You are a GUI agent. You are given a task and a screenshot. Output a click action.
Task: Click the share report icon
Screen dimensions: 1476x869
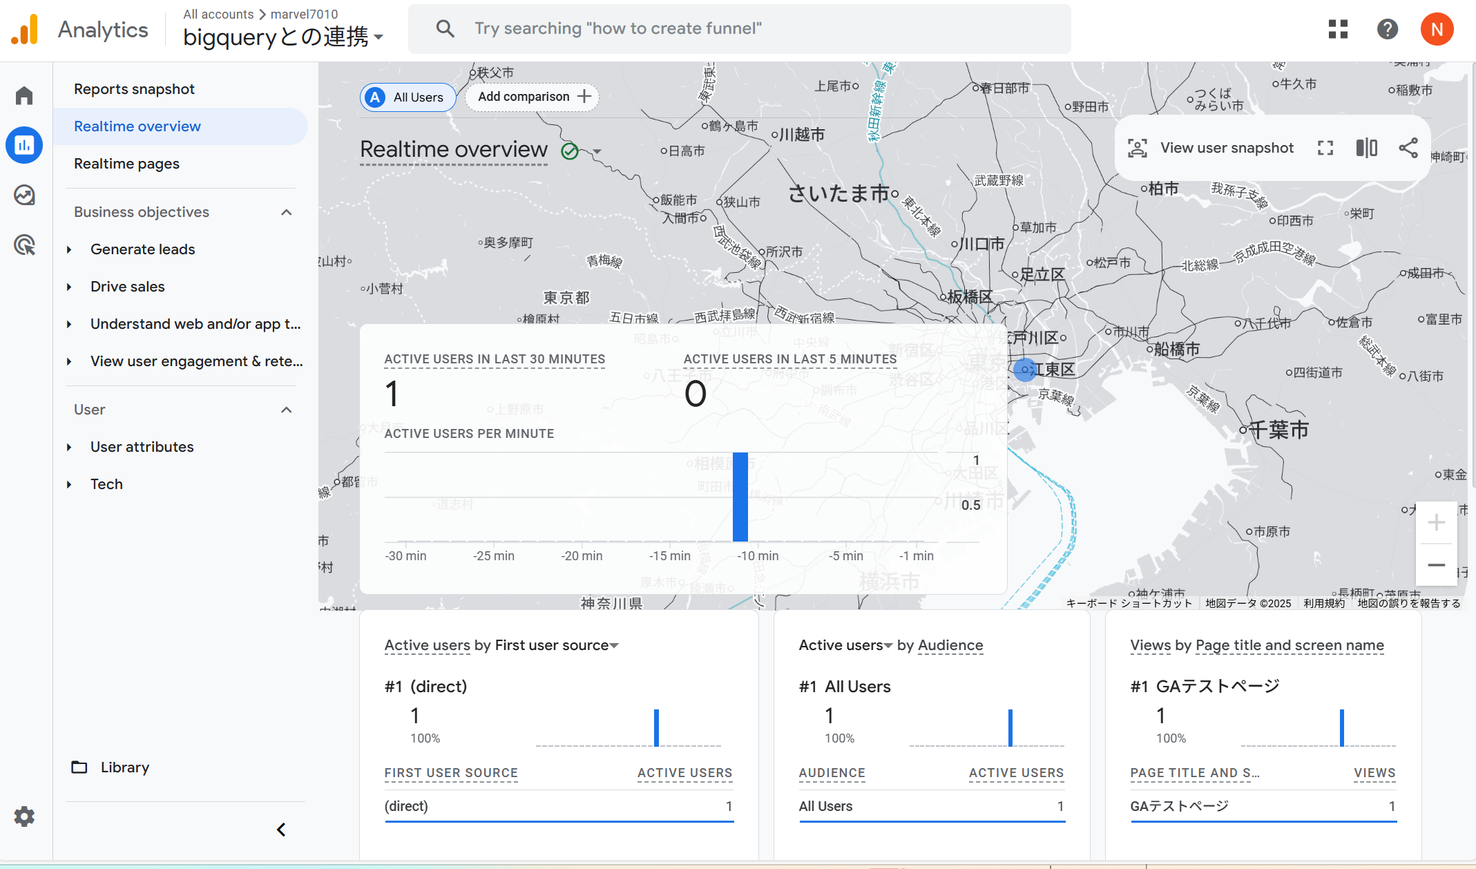(x=1408, y=148)
